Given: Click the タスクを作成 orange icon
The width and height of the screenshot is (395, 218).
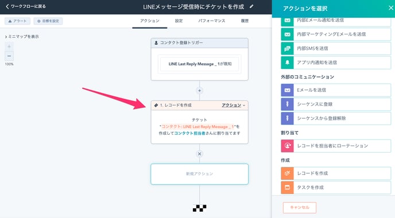Looking at the screenshot, I should [x=287, y=187].
